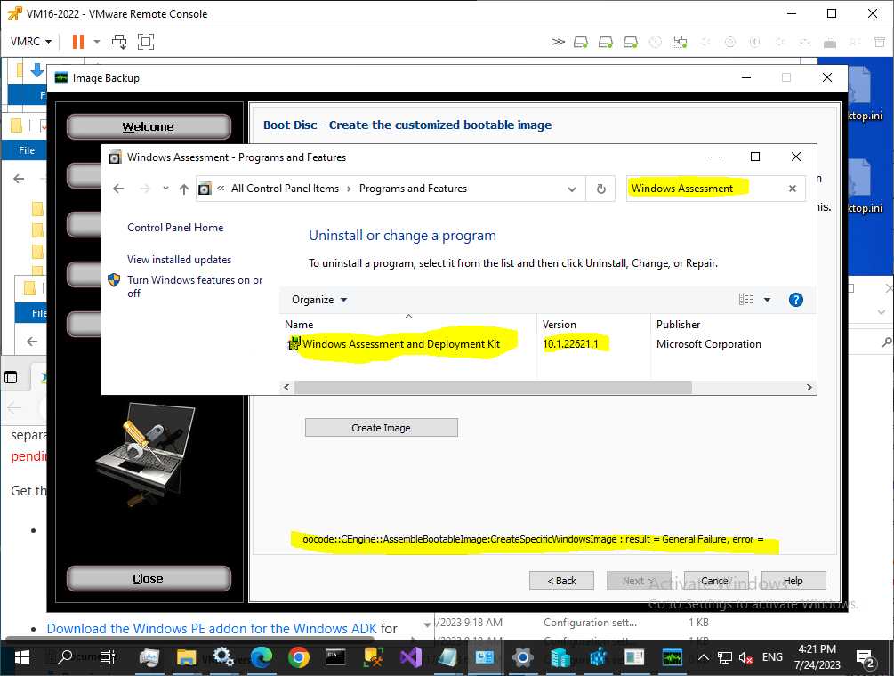The height and width of the screenshot is (676, 894).
Task: Select Windows Assessment and Deployment Kit entry
Action: point(401,344)
